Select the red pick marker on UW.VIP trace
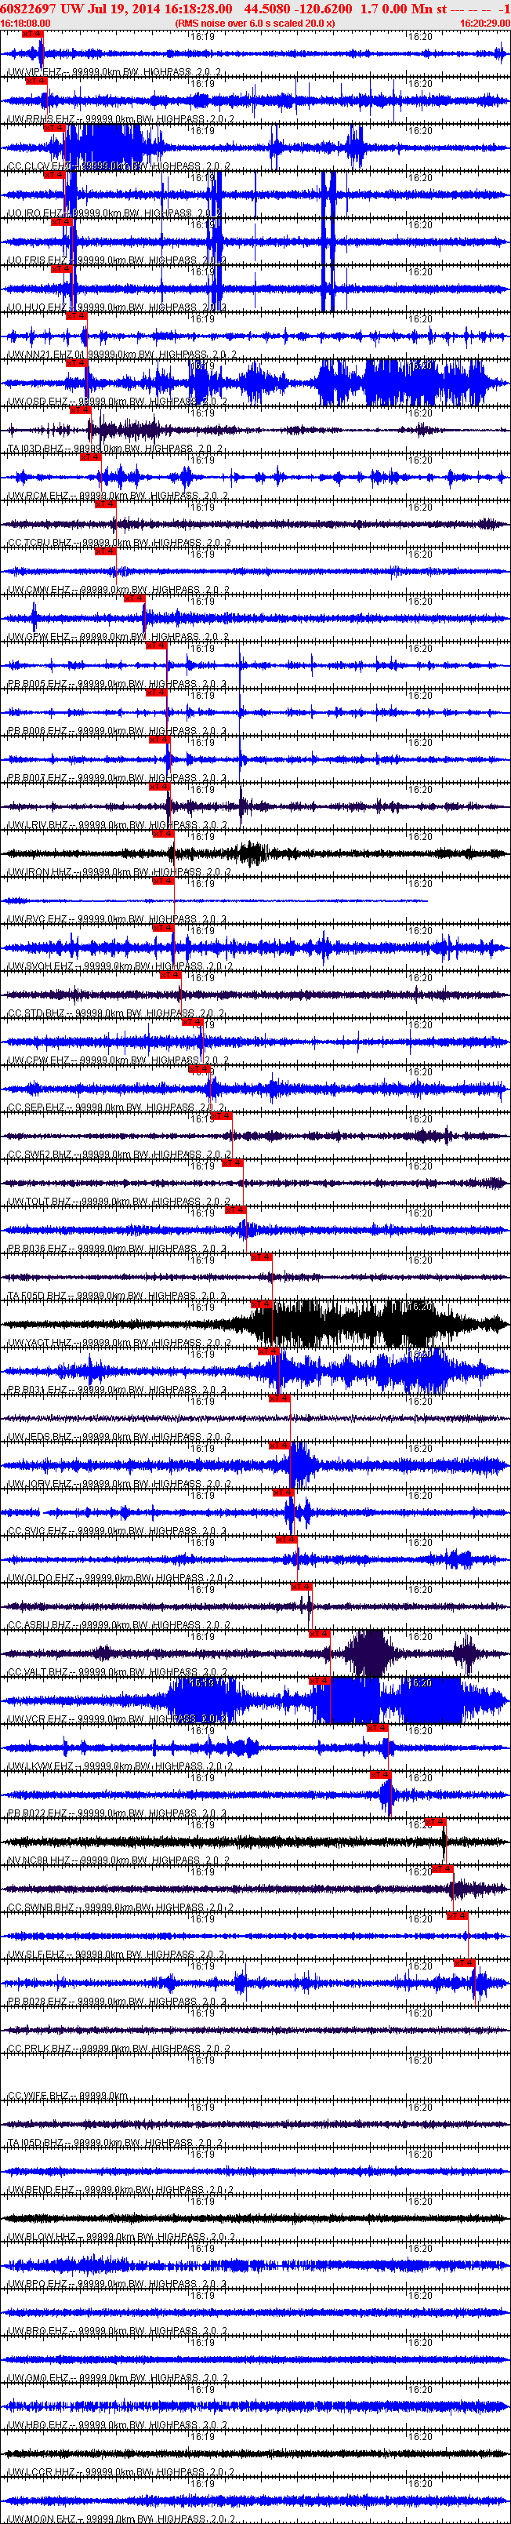Screen dimensions: 511x2524 [32, 35]
